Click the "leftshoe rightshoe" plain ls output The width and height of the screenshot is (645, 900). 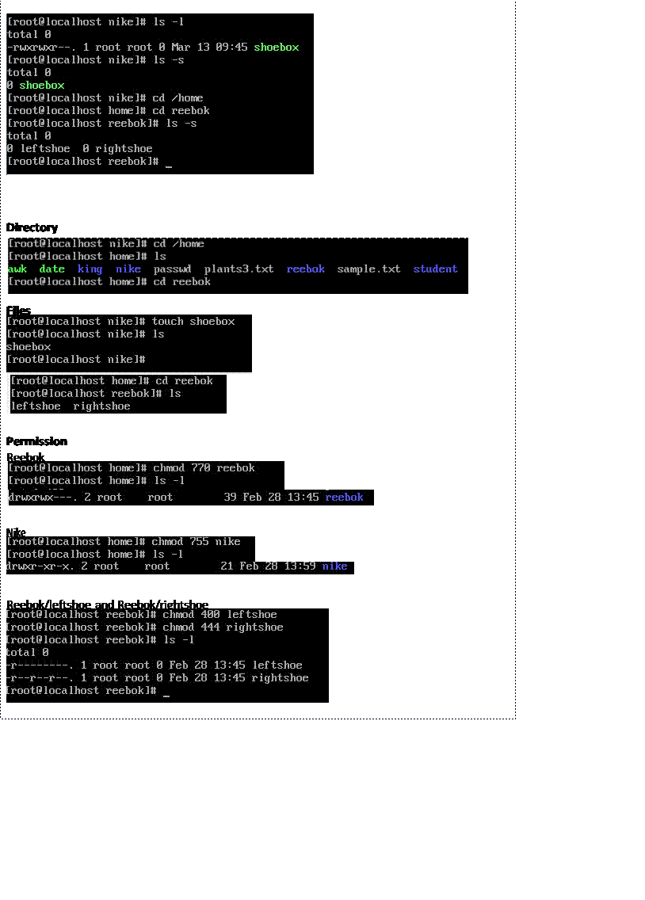71,406
